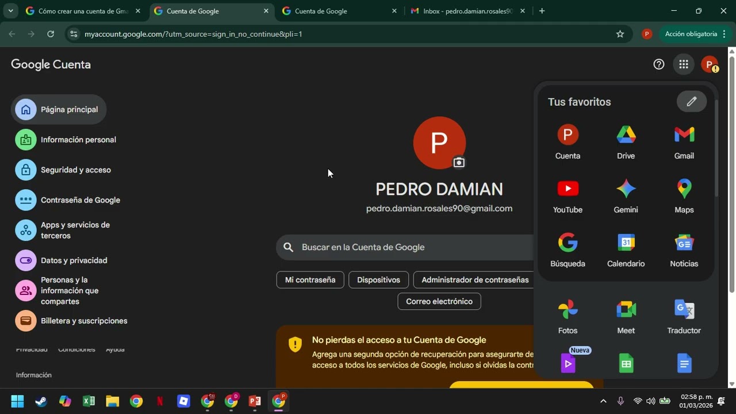Click the Google Cuenta logo
The width and height of the screenshot is (736, 414).
pos(51,64)
